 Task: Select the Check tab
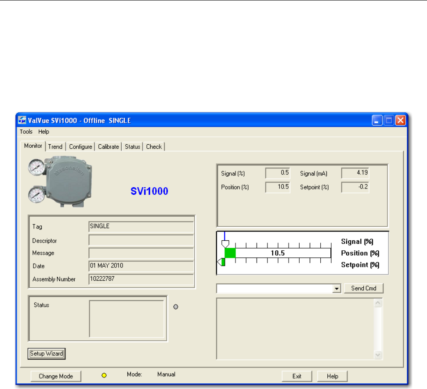click(154, 146)
